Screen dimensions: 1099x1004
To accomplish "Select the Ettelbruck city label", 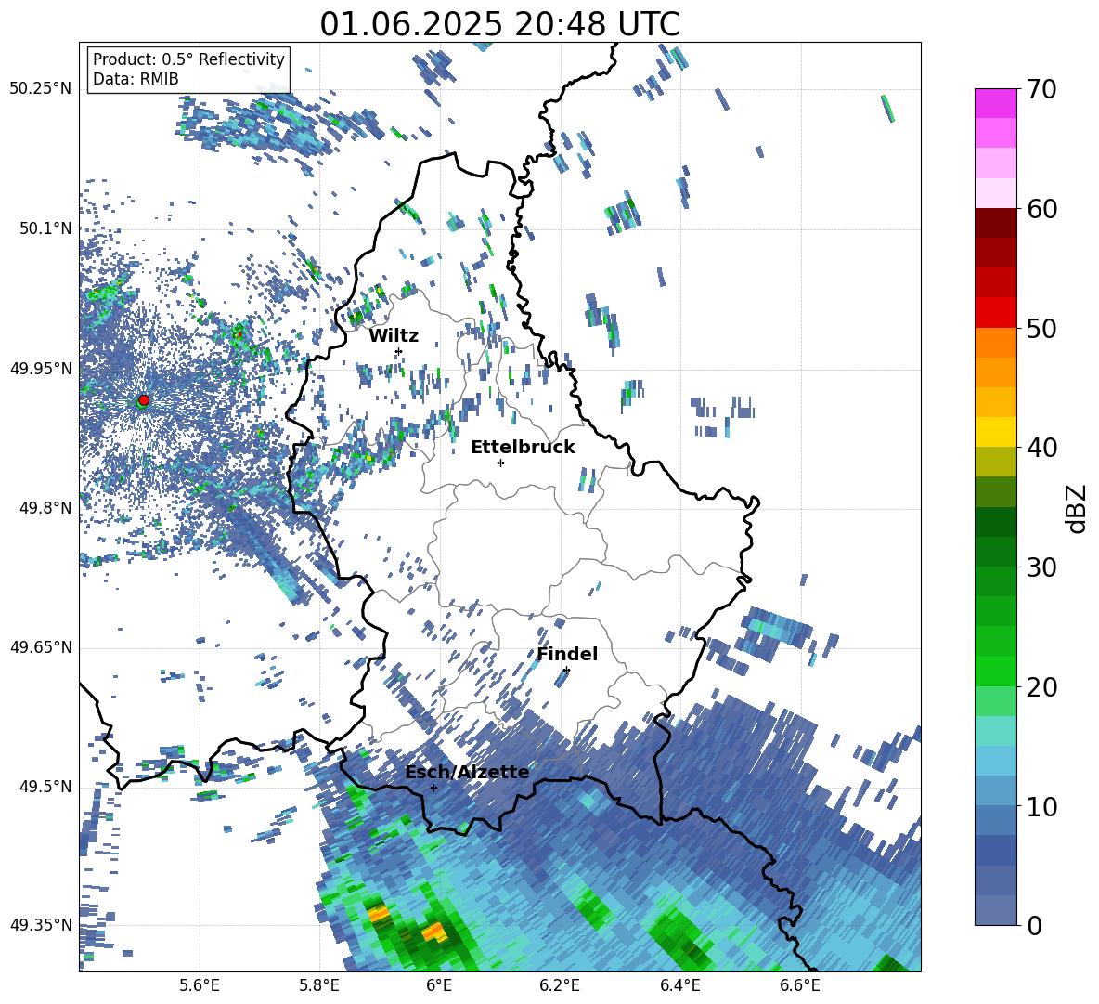I will 523,448.
